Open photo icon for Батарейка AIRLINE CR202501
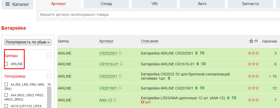The height and width of the screenshot is (108, 280). (202, 53)
